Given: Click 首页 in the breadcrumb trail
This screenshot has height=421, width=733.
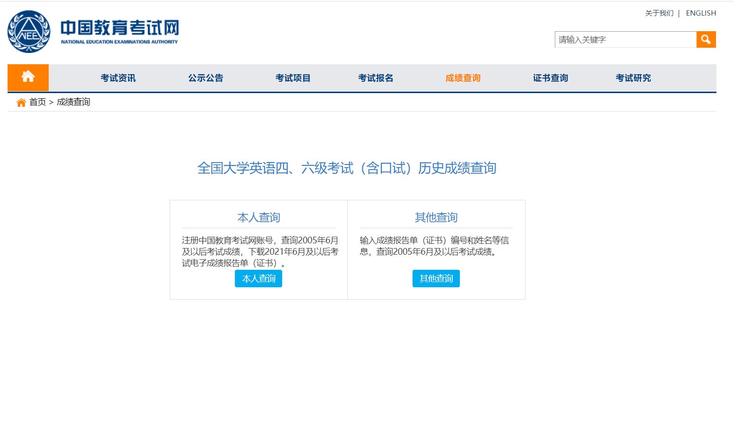Looking at the screenshot, I should pos(37,102).
